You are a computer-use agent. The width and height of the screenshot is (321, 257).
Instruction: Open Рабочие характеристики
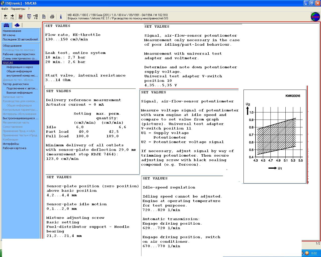(19, 54)
